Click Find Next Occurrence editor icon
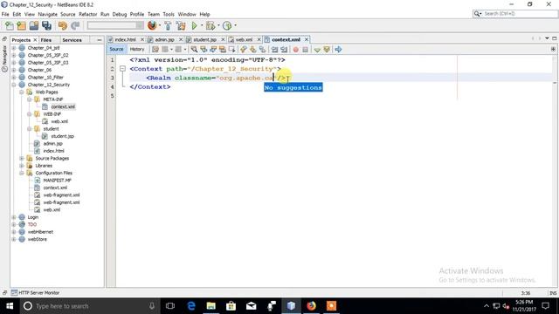The width and height of the screenshot is (559, 314). pyautogui.click(x=213, y=50)
